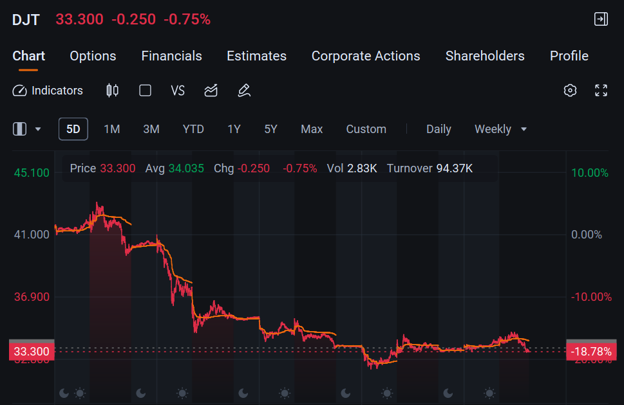Go to the Estimates tab
624x405 pixels.
coord(256,56)
